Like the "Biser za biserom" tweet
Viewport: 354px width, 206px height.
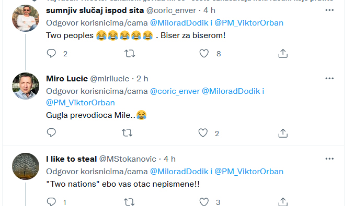coord(204,54)
